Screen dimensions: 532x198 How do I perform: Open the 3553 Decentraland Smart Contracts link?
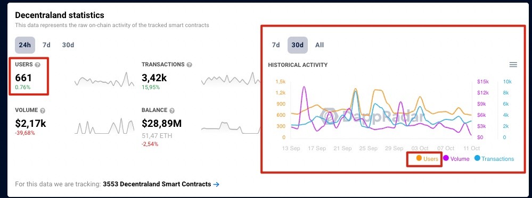pos(157,184)
